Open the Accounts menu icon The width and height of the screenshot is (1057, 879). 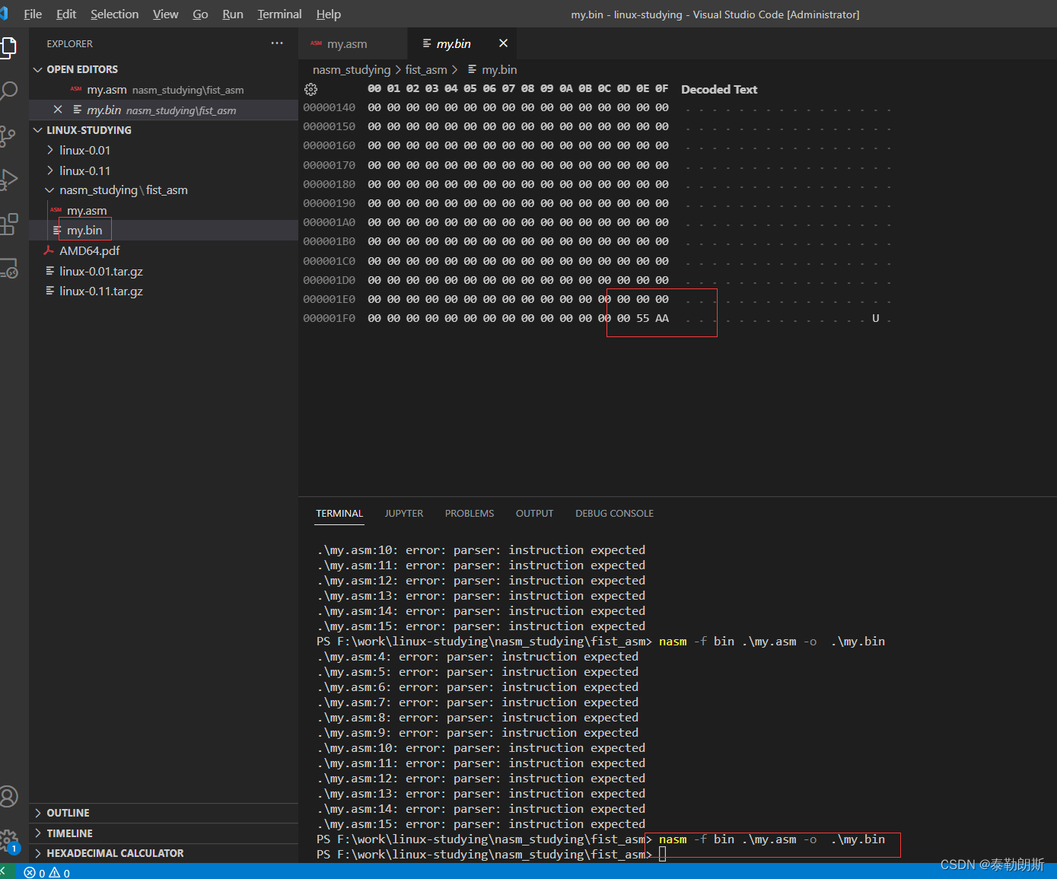coord(8,796)
